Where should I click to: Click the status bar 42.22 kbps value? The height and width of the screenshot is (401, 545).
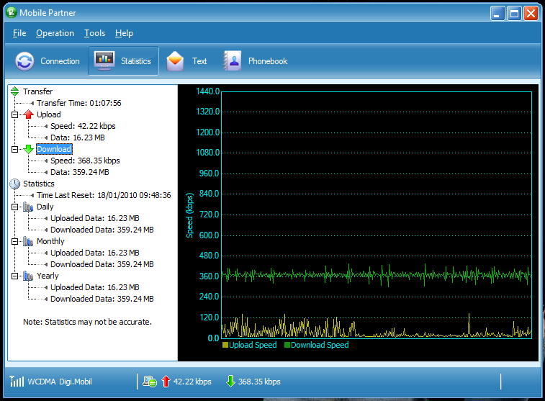tap(192, 382)
